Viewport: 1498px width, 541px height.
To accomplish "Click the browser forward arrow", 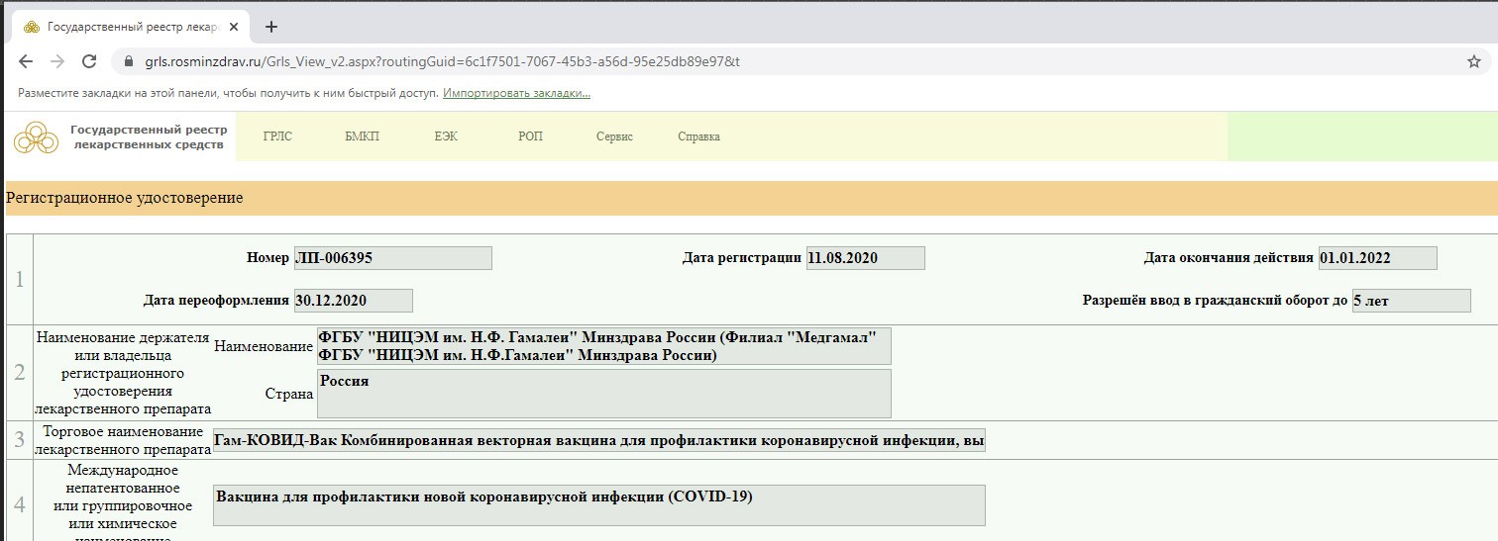I will point(57,61).
